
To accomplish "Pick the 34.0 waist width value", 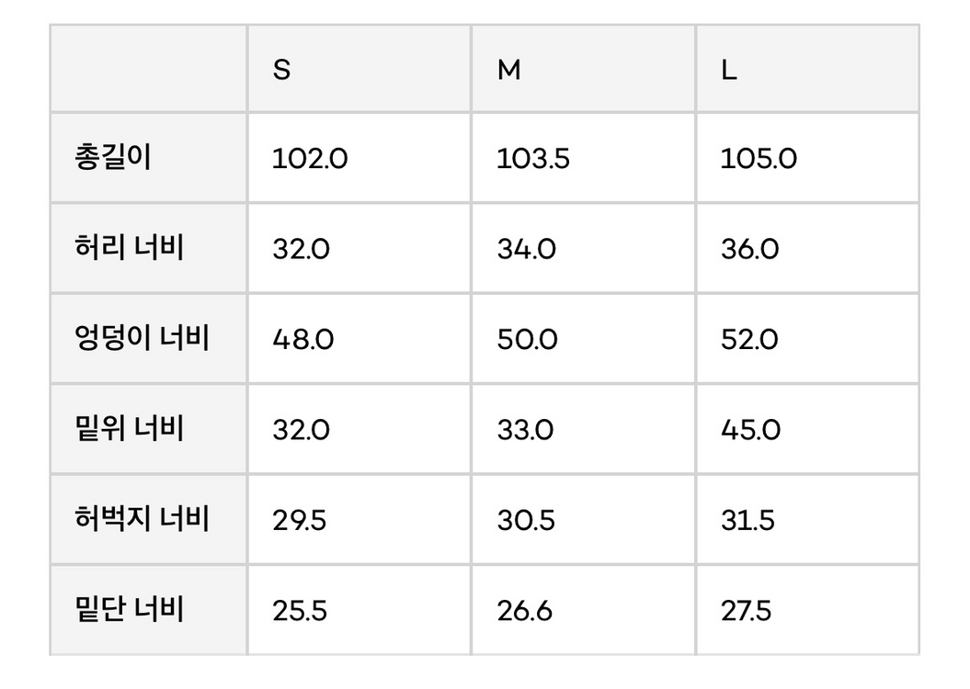I will click(526, 249).
